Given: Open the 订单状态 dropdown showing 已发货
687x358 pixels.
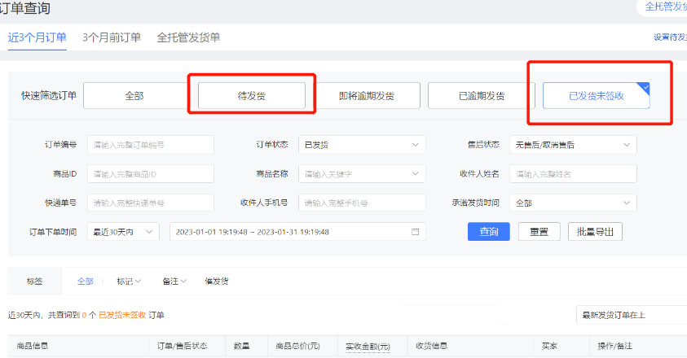Looking at the screenshot, I should [362, 145].
